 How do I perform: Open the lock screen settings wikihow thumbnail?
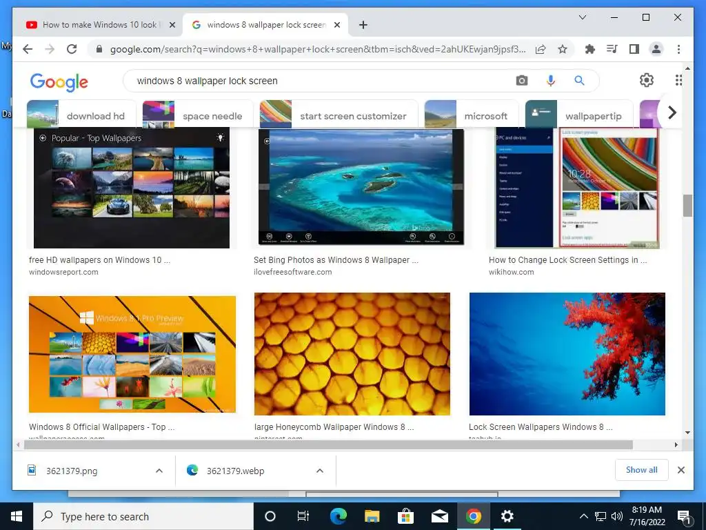click(x=576, y=188)
